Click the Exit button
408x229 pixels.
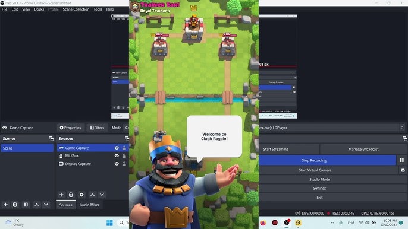319,197
